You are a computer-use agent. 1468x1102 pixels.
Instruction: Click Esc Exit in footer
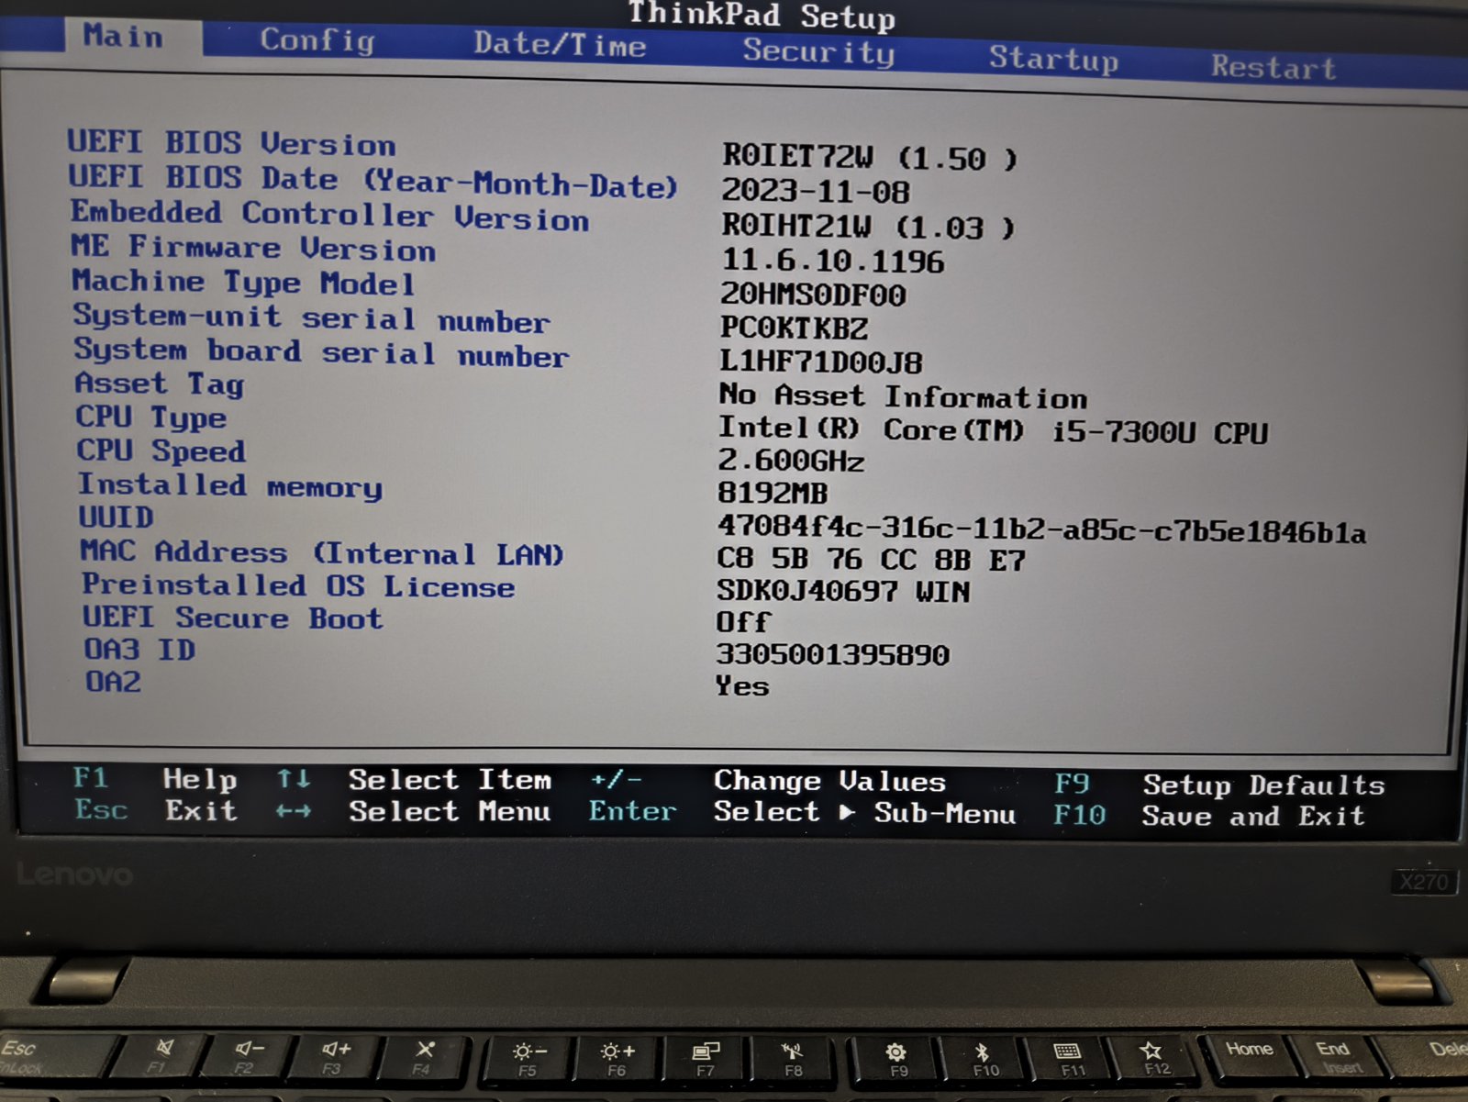(156, 810)
